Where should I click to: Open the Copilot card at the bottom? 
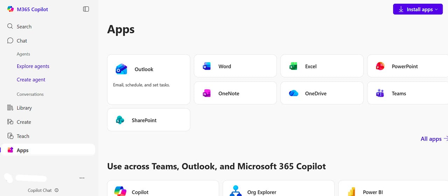[x=163, y=188]
